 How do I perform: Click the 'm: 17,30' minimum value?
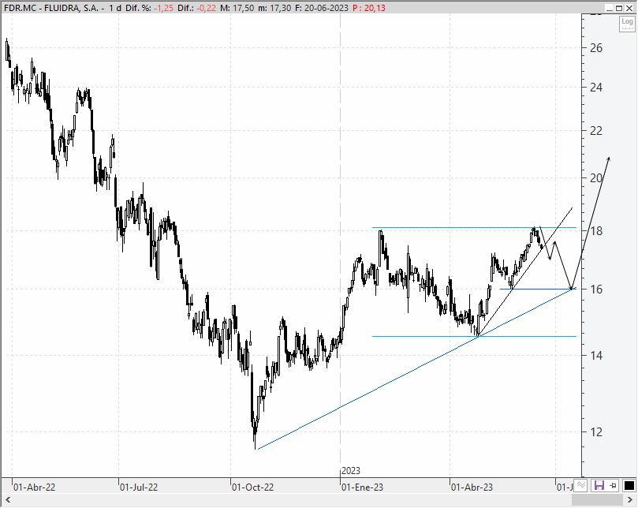click(x=274, y=8)
